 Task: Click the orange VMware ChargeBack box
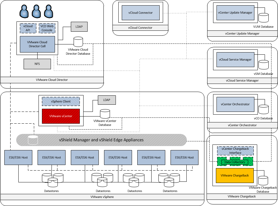coord(235,176)
